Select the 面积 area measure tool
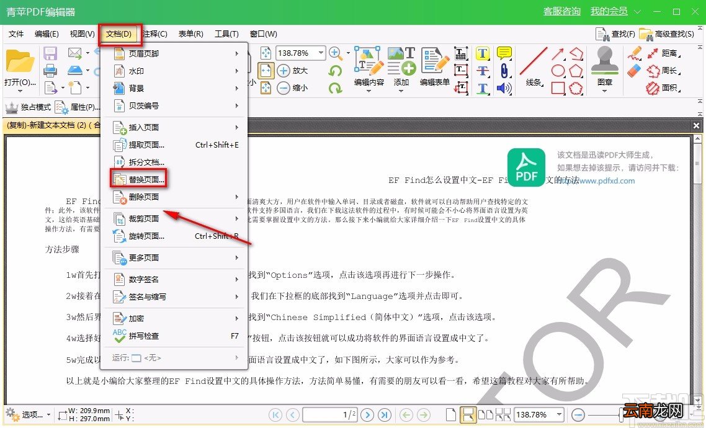 click(663, 87)
